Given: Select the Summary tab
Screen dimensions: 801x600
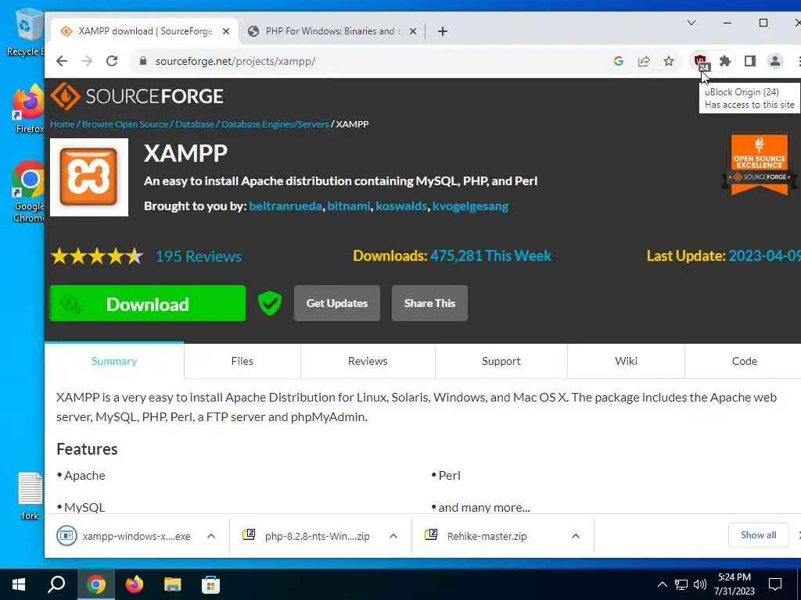Looking at the screenshot, I should [x=114, y=361].
